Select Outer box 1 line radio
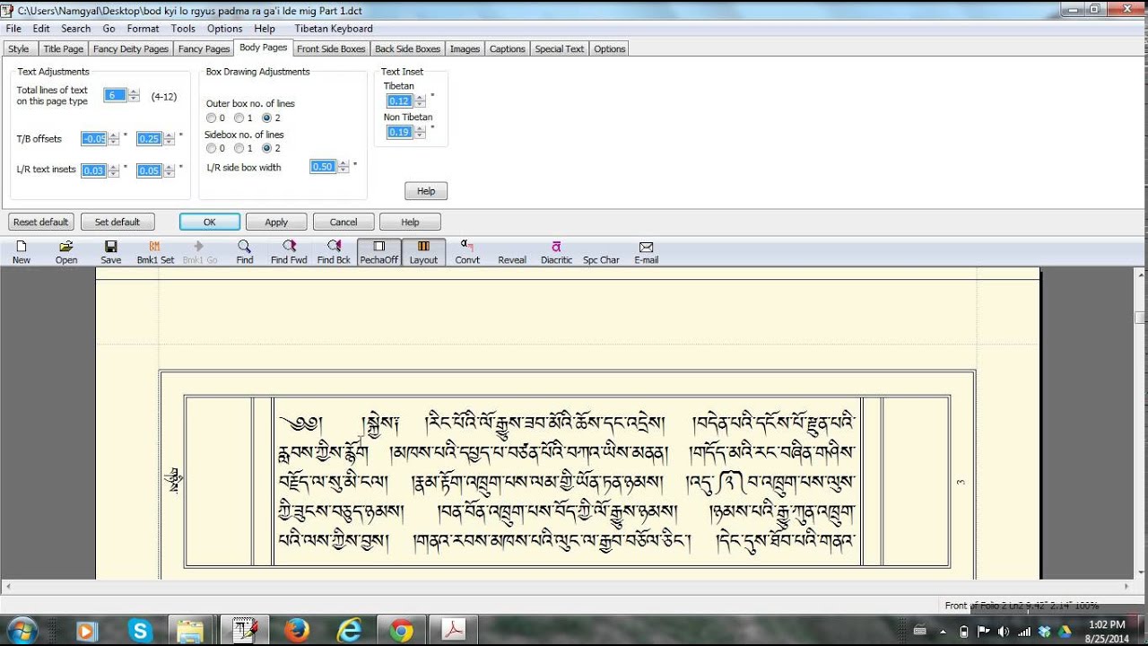Image resolution: width=1148 pixels, height=646 pixels. (x=239, y=118)
